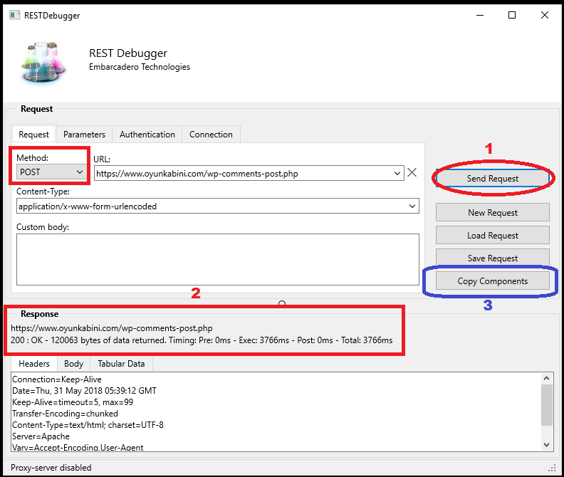Click the REST Debugger flask logo
Screen dimensions: 564x477
[43, 62]
